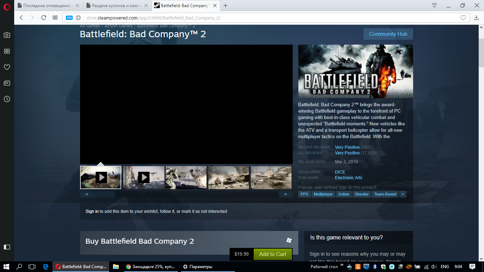Open File Explorer from the taskbar

coord(116,267)
